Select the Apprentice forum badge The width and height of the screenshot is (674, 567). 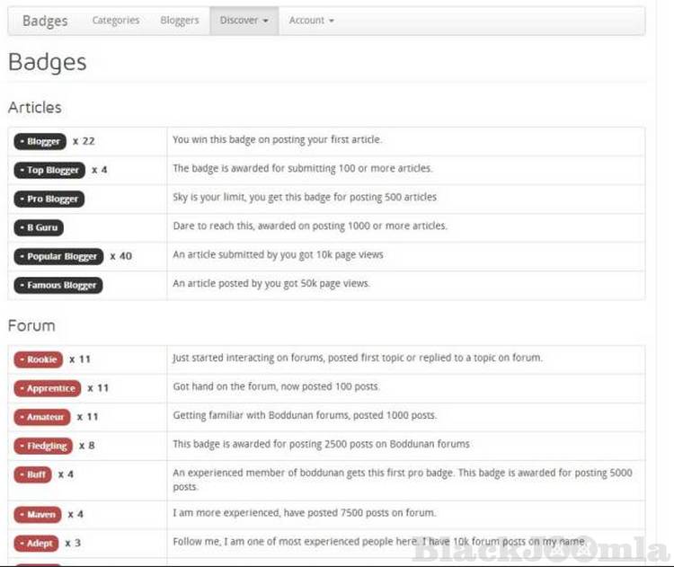pyautogui.click(x=47, y=388)
